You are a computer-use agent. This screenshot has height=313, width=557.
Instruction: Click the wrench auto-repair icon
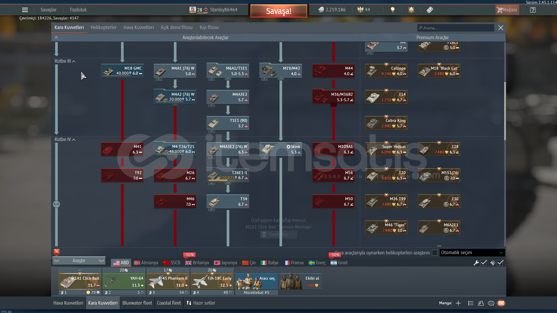(476, 263)
